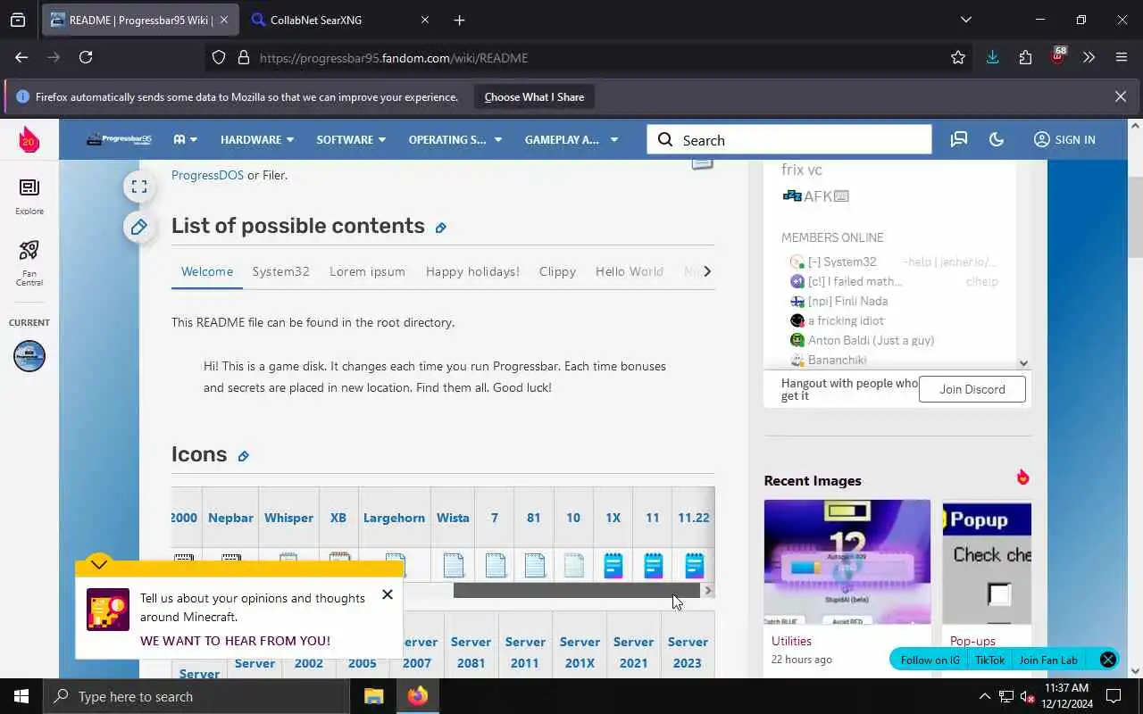
Task: Open Fan Central sidebar icon
Action: (29, 263)
